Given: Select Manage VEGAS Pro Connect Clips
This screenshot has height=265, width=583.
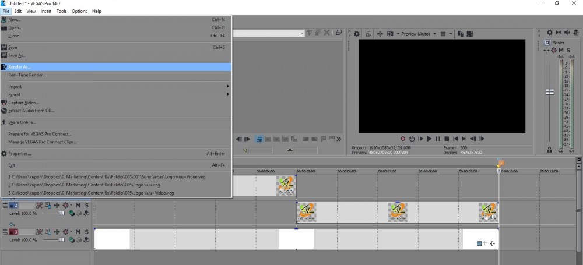Looking at the screenshot, I should tap(116, 142).
